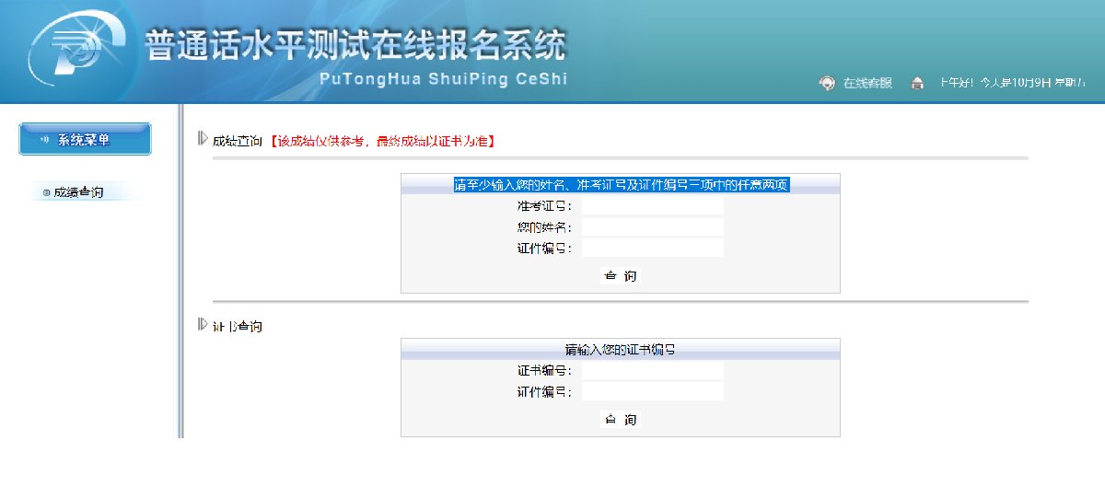The height and width of the screenshot is (498, 1105).
Task: Open online customer service headset icon
Action: point(827,83)
